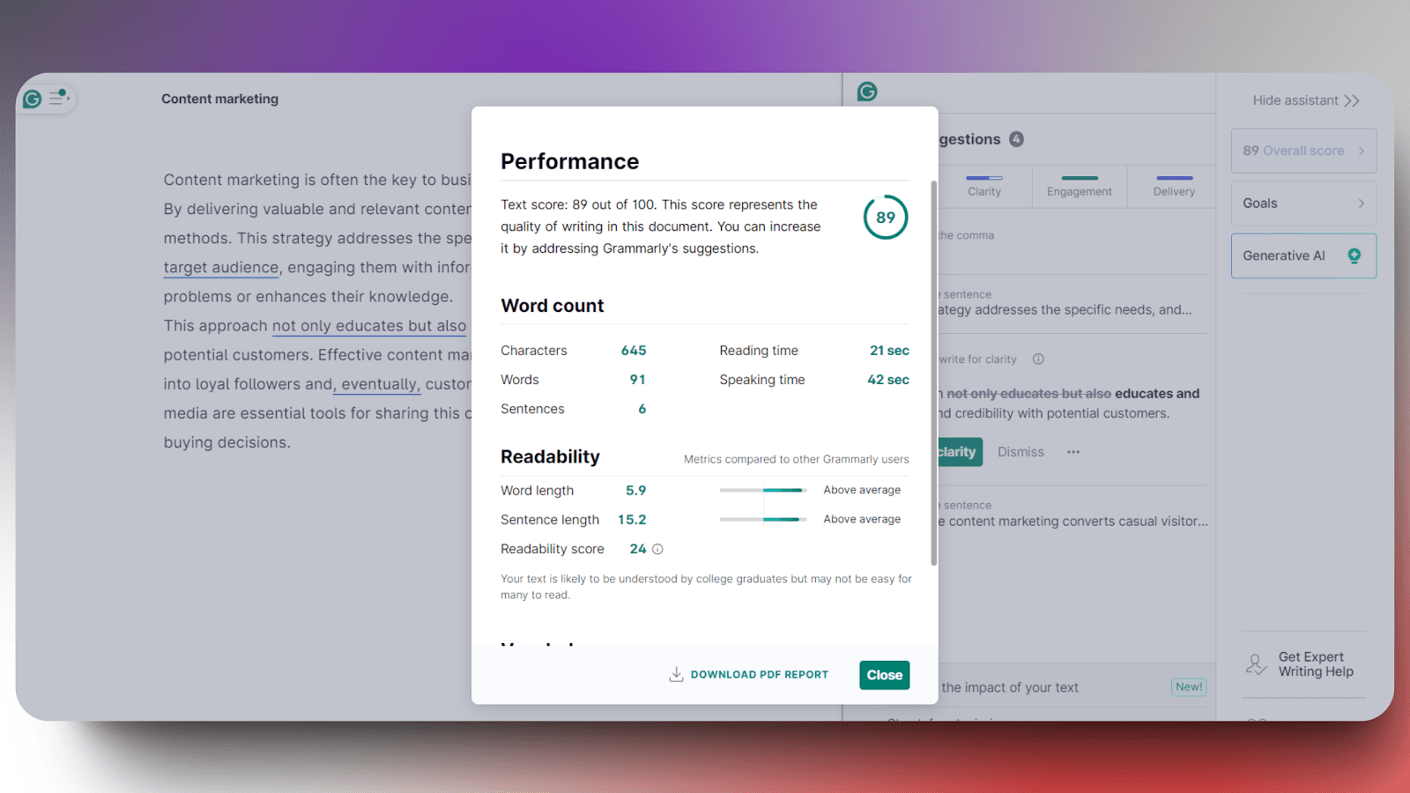Open suggestion 'ategy addresses the specific needs'

(1072, 302)
